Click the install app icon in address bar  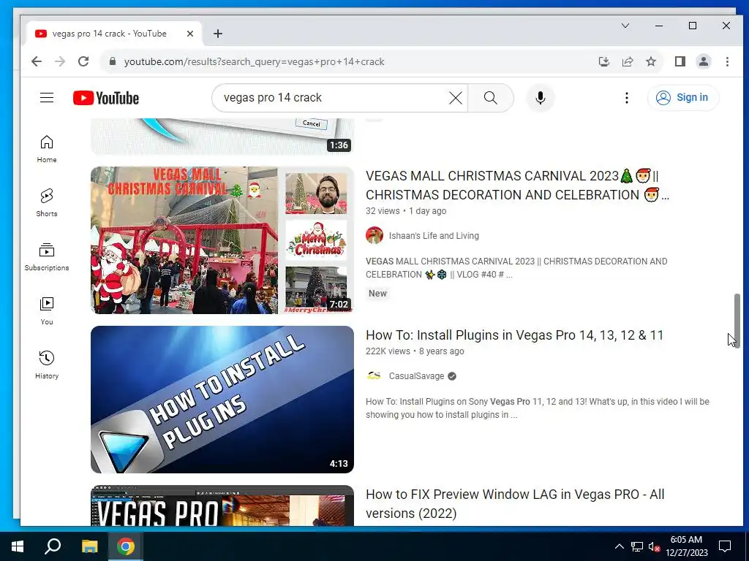(603, 61)
